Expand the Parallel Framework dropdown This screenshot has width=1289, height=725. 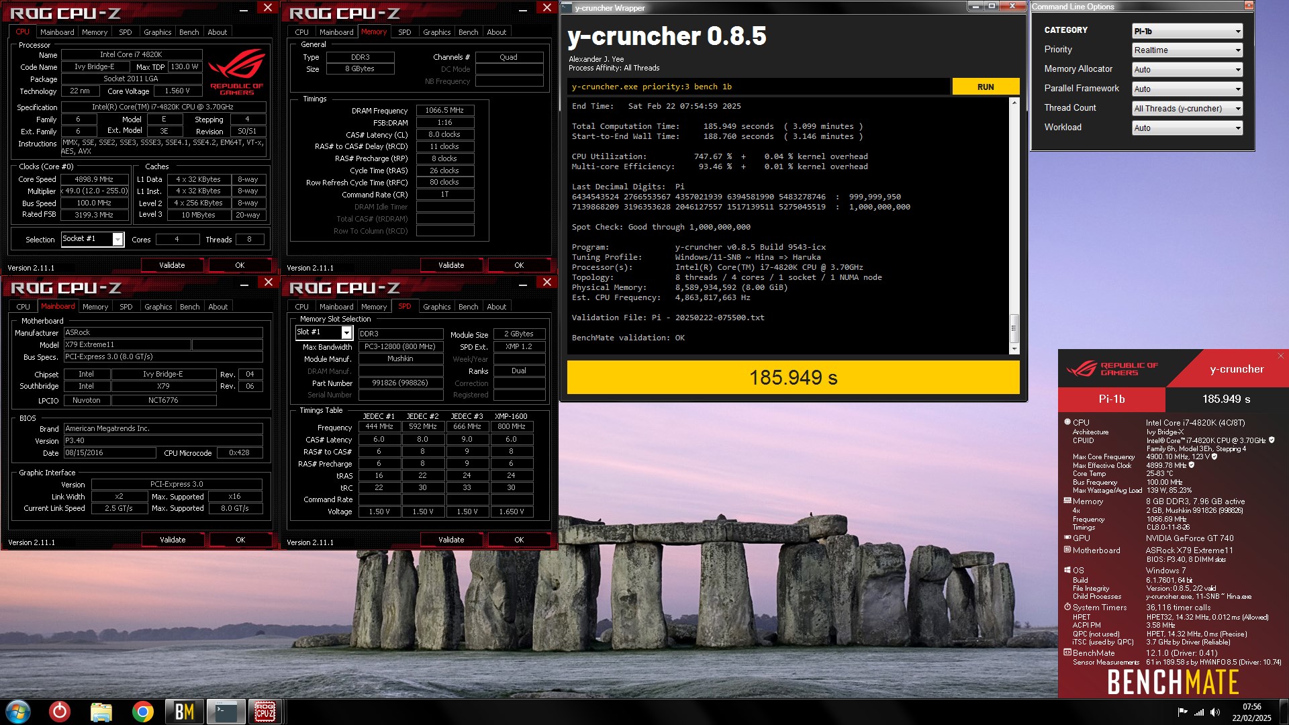1187,89
